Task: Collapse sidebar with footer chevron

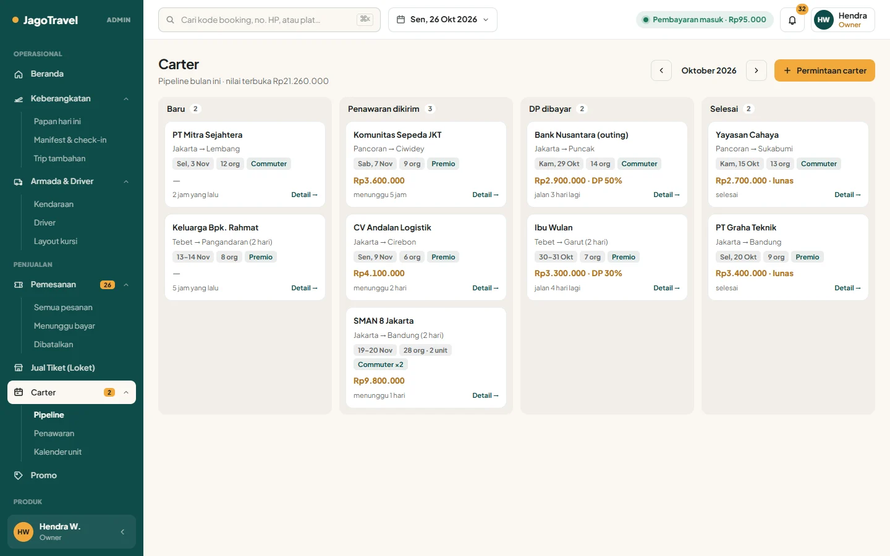Action: coord(122,532)
